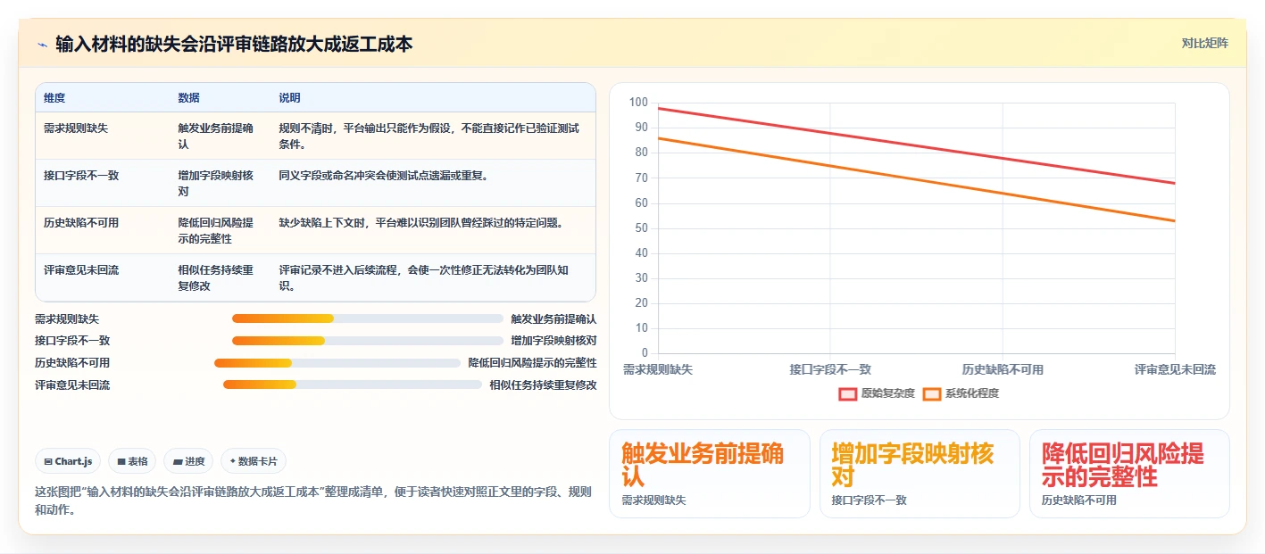Click the 对比矩阵 badge in the header
This screenshot has width=1265, height=554.
coord(1204,43)
